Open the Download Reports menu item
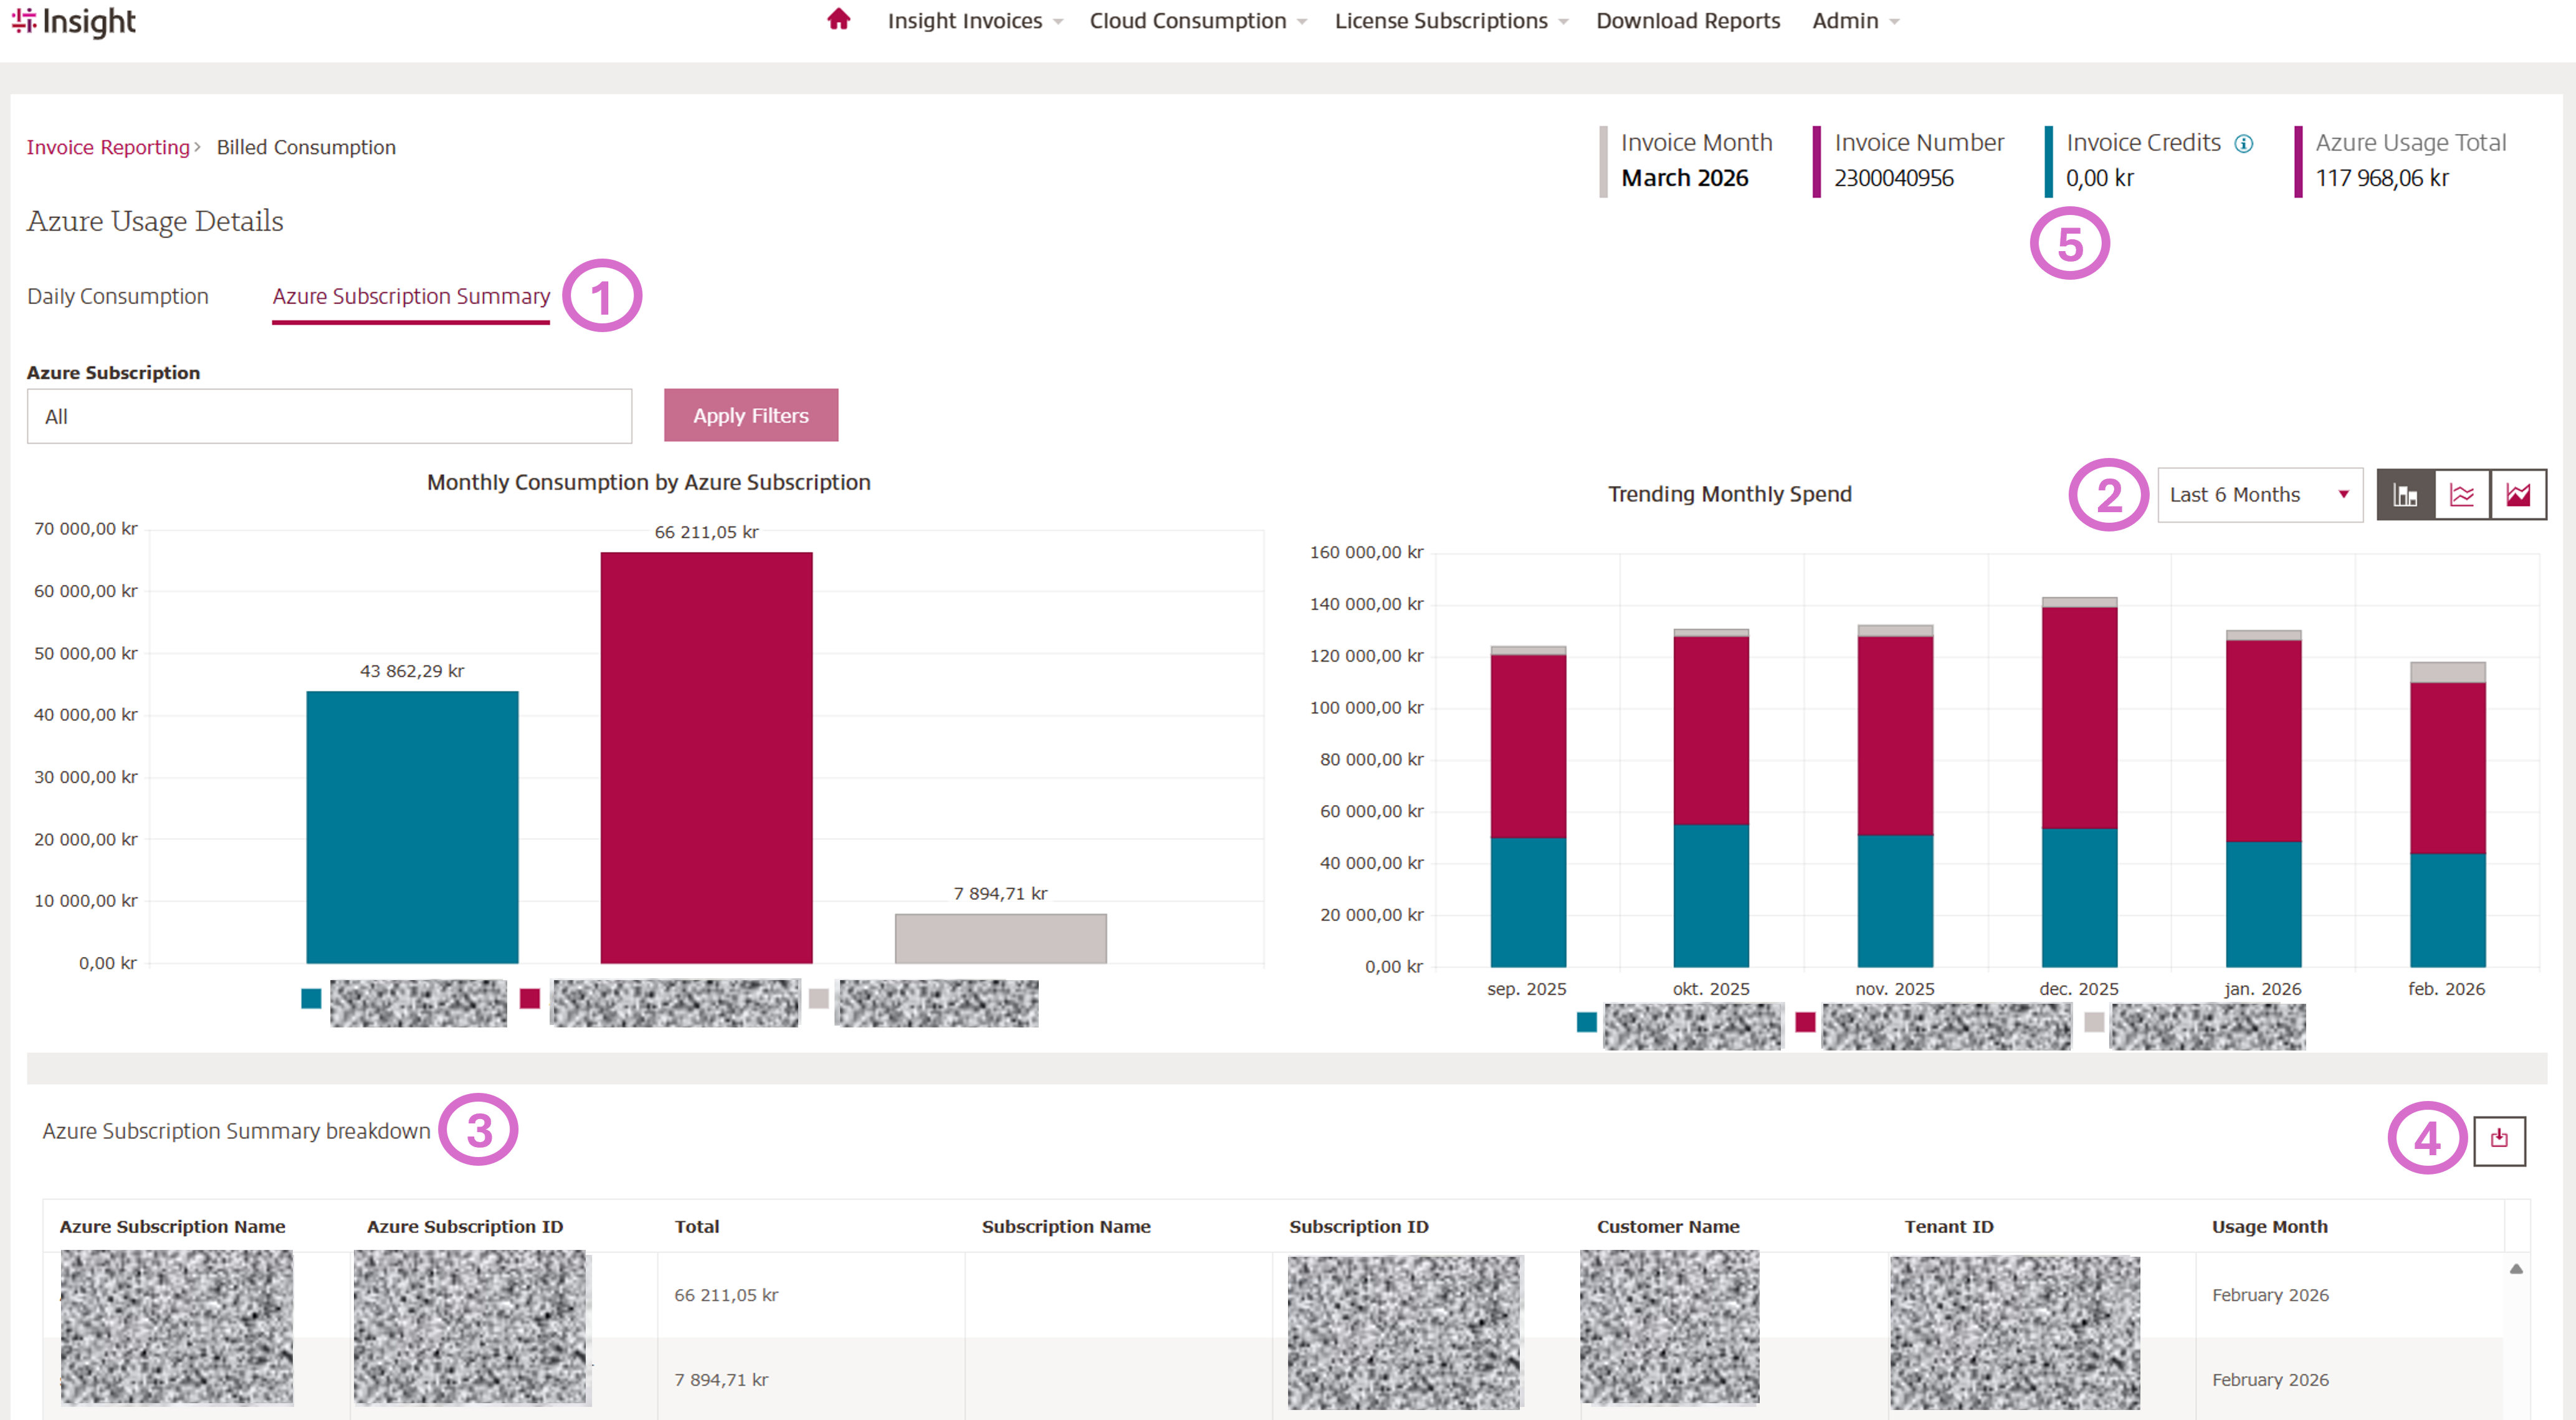Image resolution: width=2576 pixels, height=1420 pixels. coord(1687,21)
